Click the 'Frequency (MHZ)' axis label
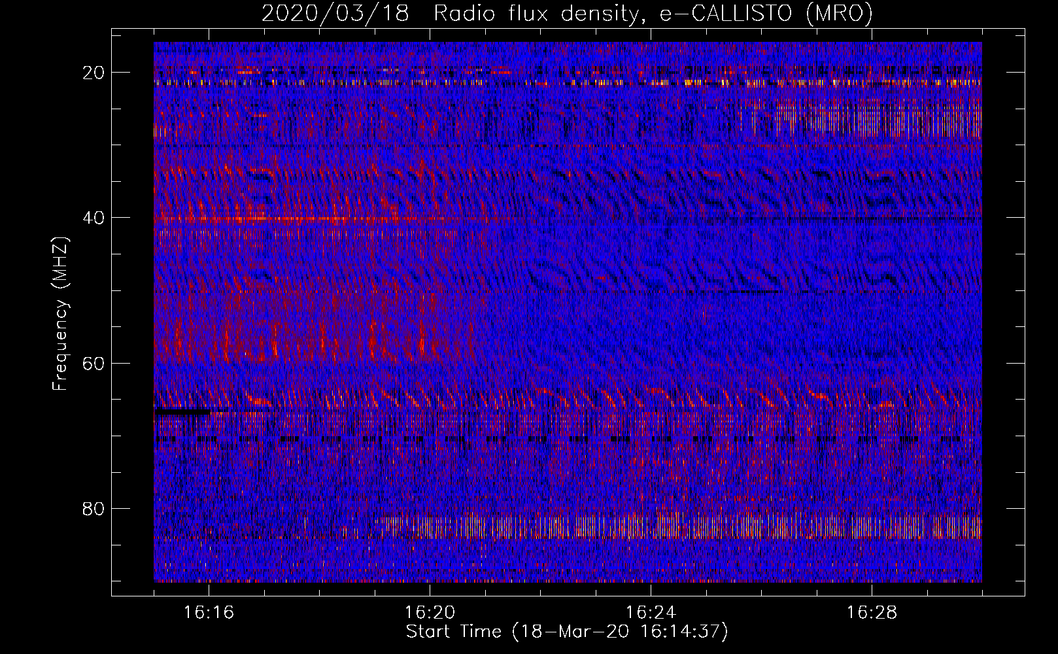Image resolution: width=1058 pixels, height=654 pixels. 60,314
